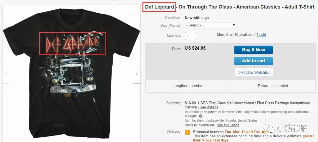
Task: Click the Def Leppard T-shirt image
Action: (x=71, y=73)
